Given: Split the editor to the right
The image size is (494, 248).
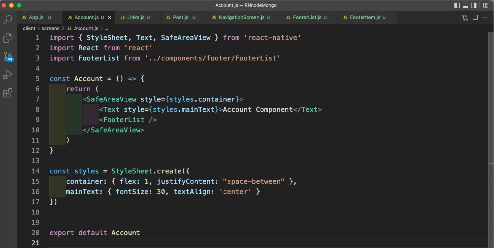Looking at the screenshot, I should click(475, 17).
